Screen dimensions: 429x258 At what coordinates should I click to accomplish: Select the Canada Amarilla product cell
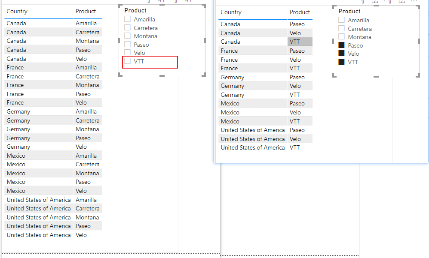pyautogui.click(x=88, y=23)
